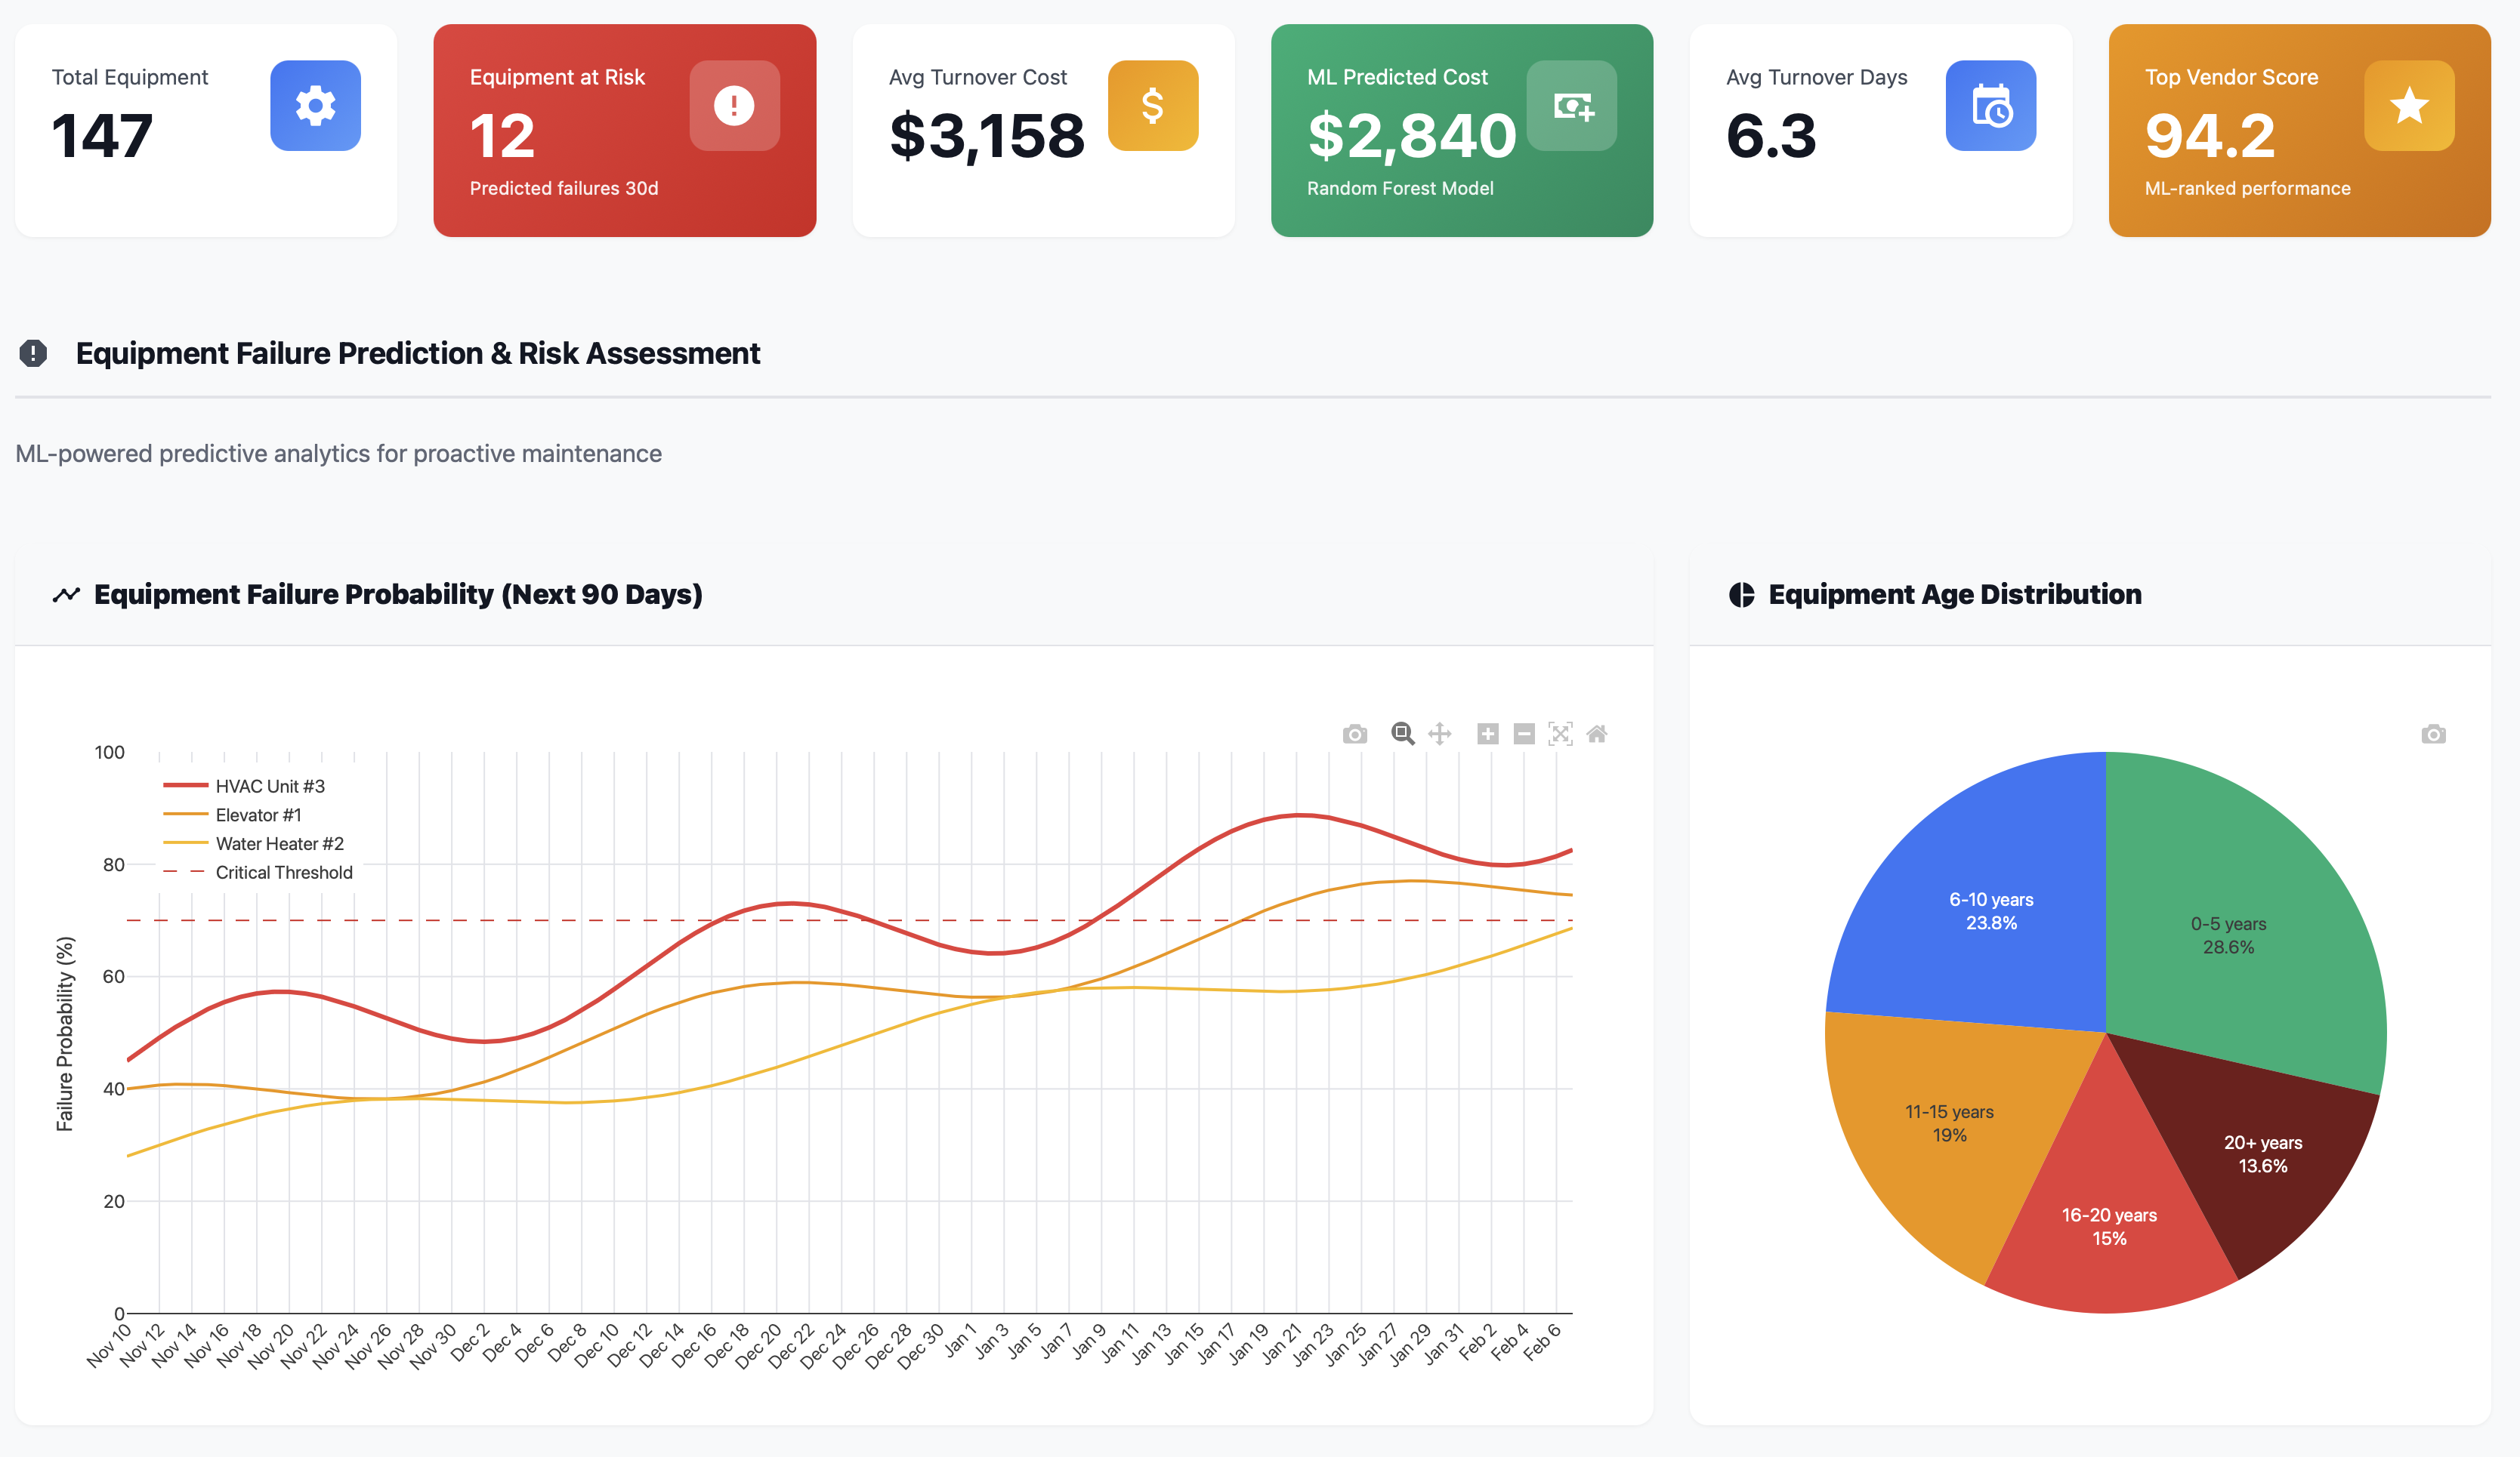The height and width of the screenshot is (1457, 2520).
Task: Select the box zoom tool on failure chart
Action: coord(1402,735)
